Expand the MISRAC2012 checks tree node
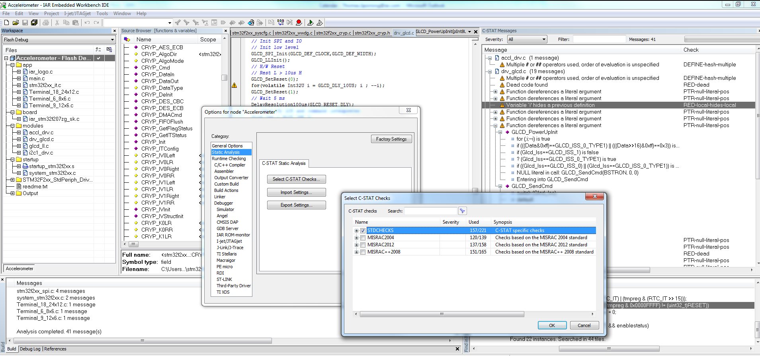This screenshot has height=356, width=760. tap(356, 245)
